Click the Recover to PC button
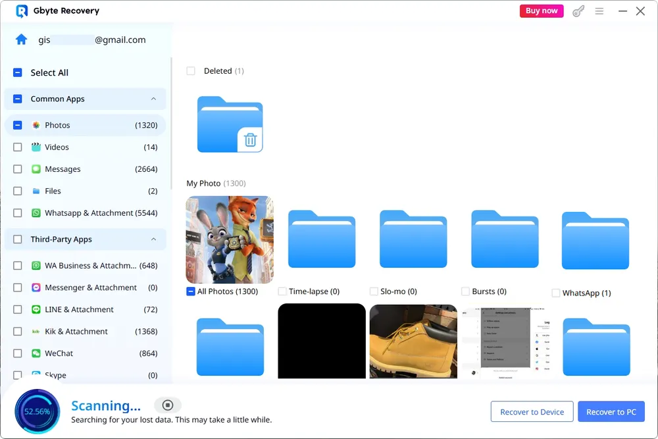This screenshot has height=439, width=658. coord(611,411)
